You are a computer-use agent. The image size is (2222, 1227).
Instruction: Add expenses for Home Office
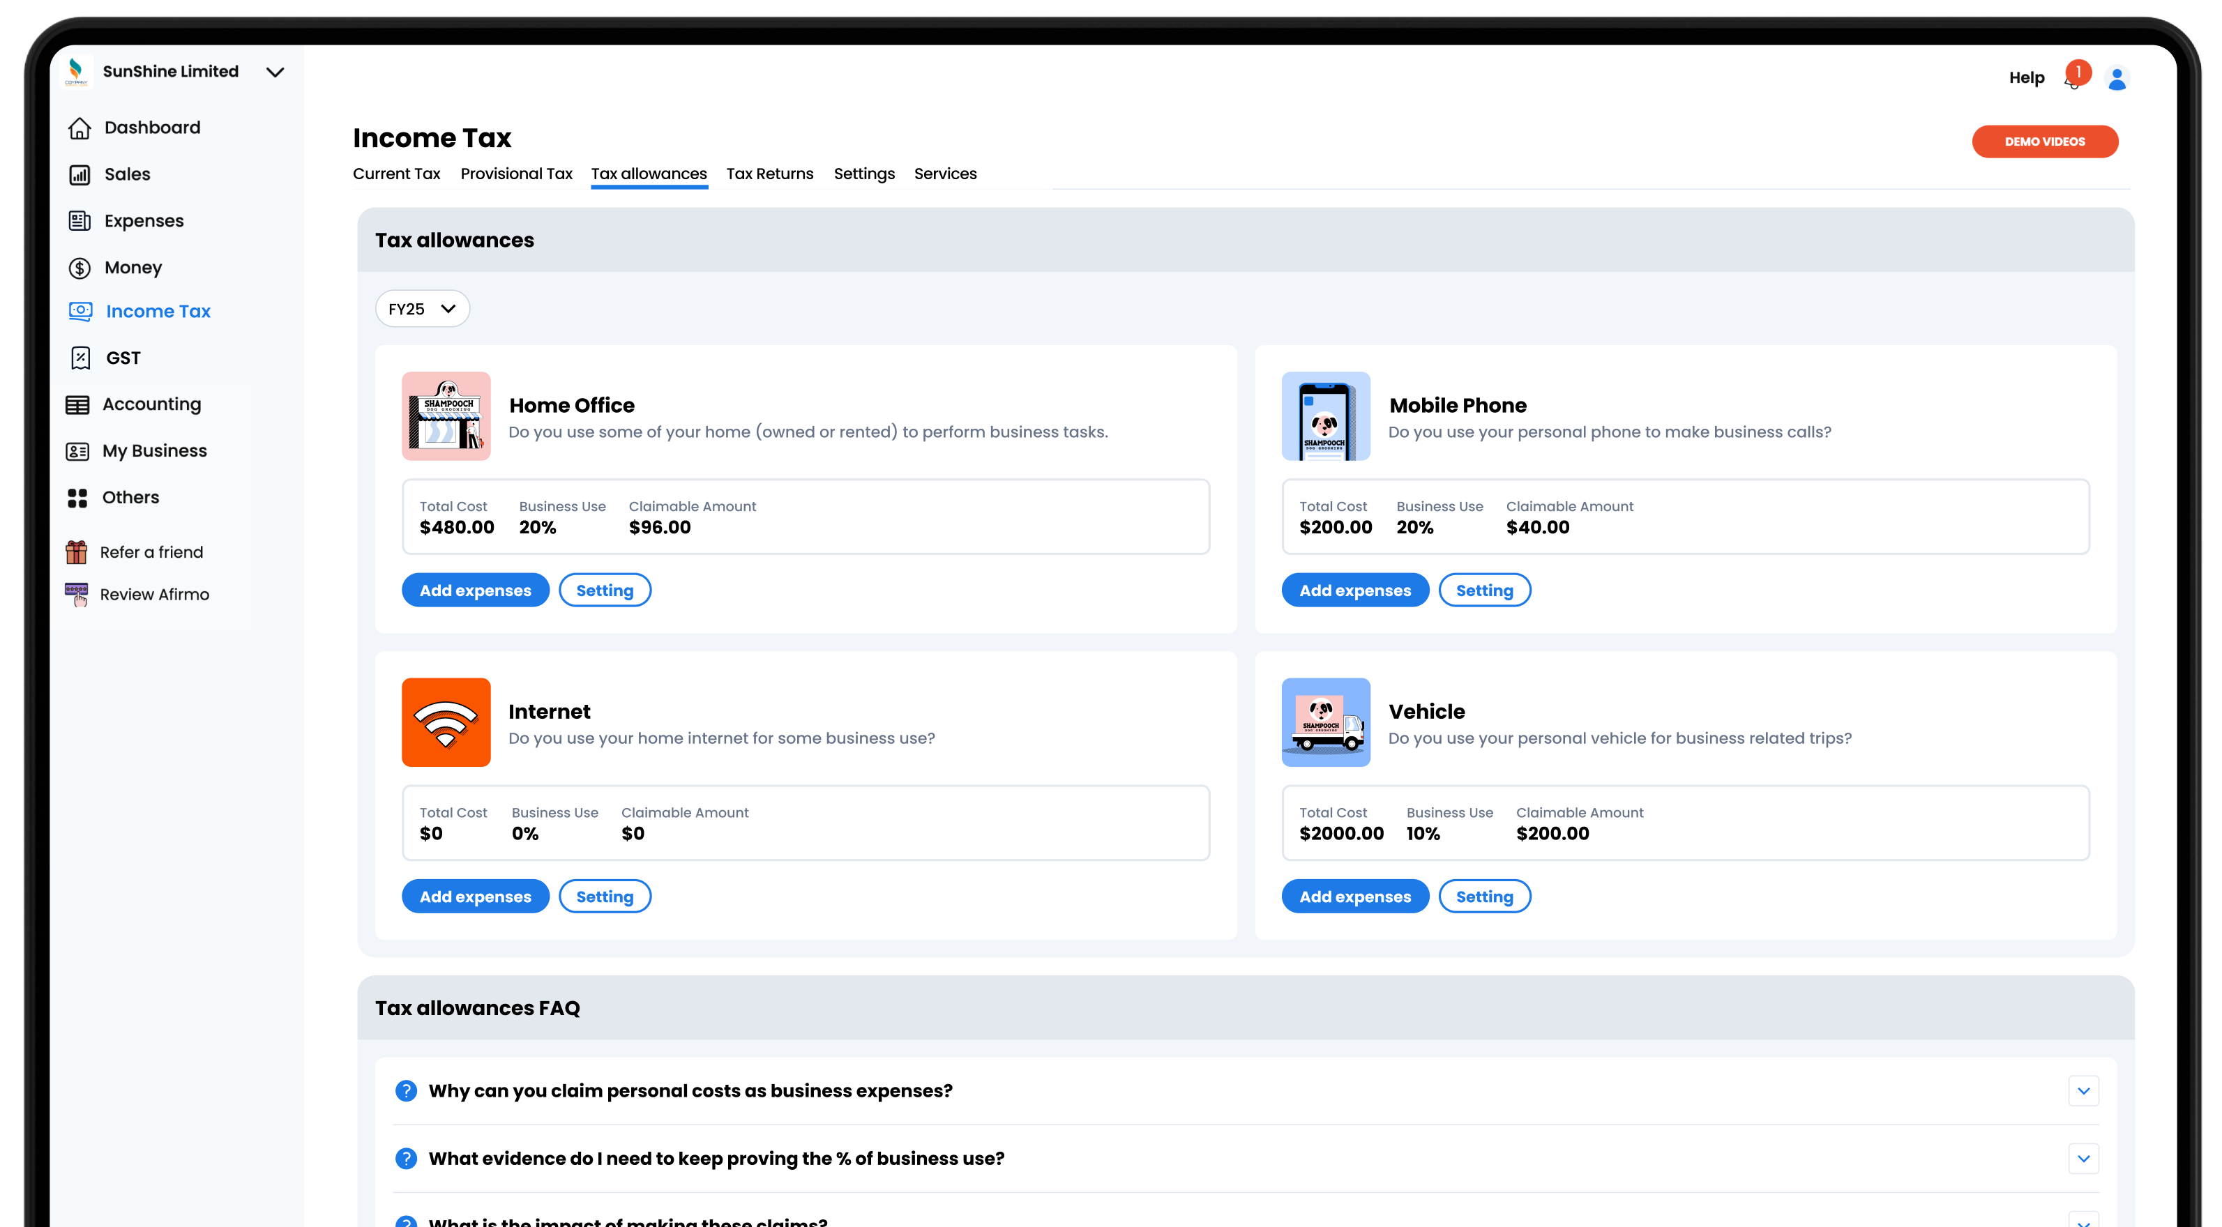[x=475, y=590]
